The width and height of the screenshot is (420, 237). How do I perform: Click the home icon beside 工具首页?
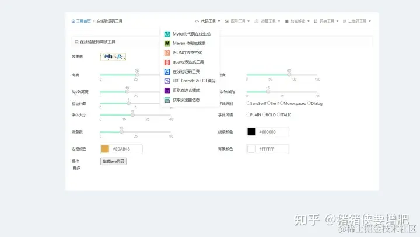click(x=73, y=21)
